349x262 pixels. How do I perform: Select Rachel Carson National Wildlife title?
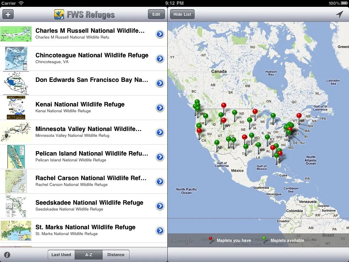91,178
